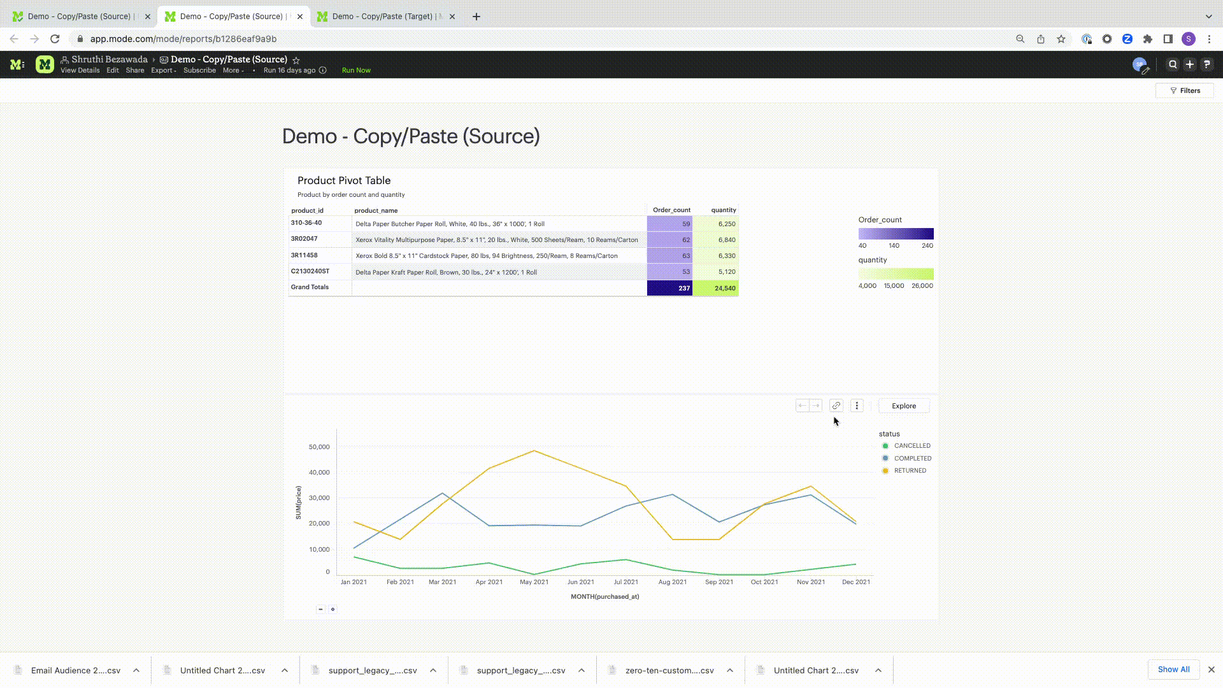Image resolution: width=1223 pixels, height=688 pixels.
Task: Click the Mode logo in the header
Action: (17, 64)
